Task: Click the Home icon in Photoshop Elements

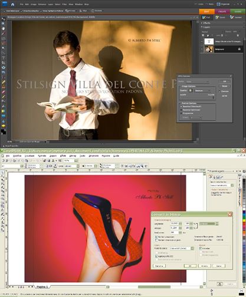Action: click(12, 4)
